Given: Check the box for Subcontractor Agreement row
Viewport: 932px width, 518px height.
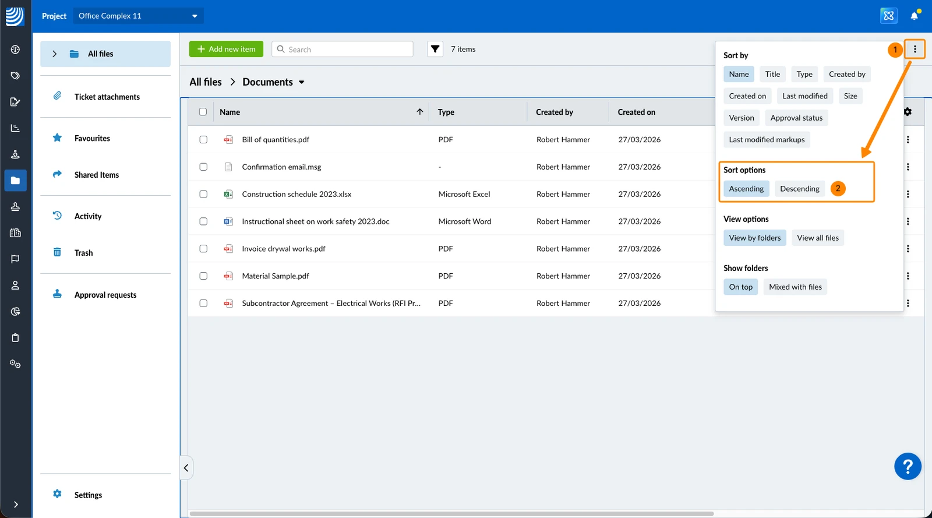Looking at the screenshot, I should coord(203,304).
